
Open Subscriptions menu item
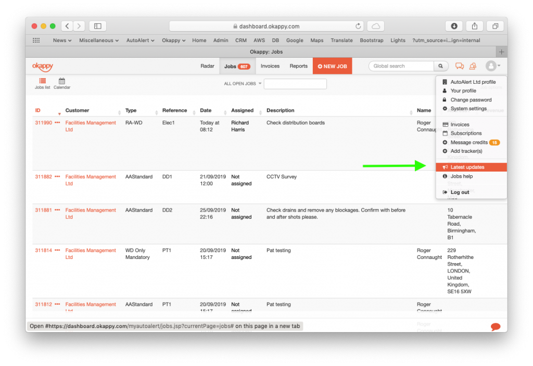pos(471,134)
